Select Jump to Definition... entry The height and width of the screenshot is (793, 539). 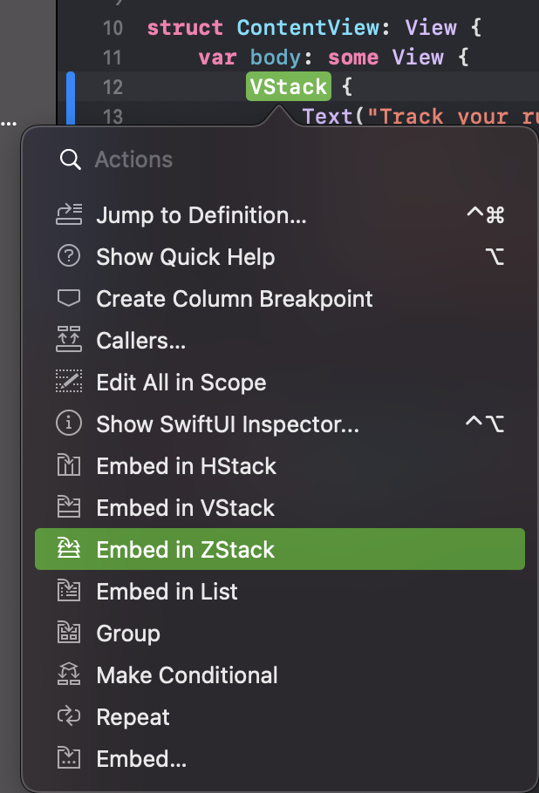click(x=201, y=215)
